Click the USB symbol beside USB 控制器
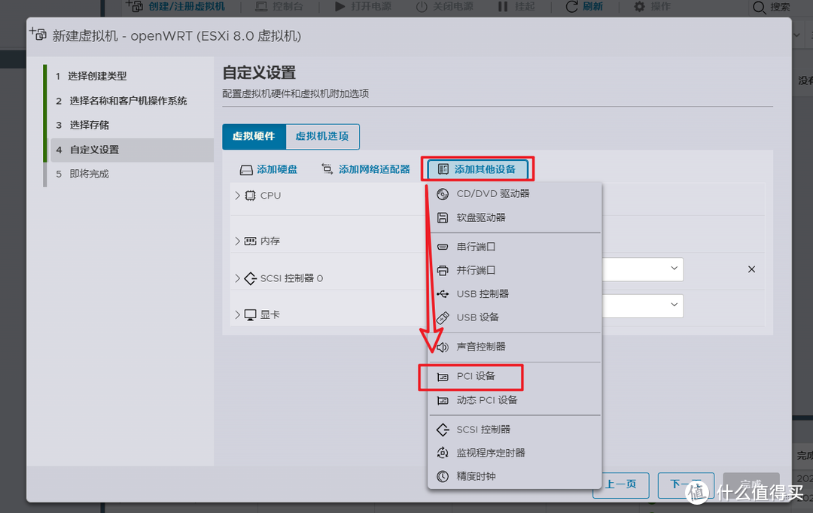 pyautogui.click(x=443, y=294)
